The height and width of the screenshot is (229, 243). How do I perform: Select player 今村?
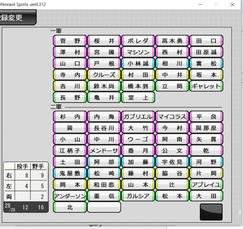172,128
